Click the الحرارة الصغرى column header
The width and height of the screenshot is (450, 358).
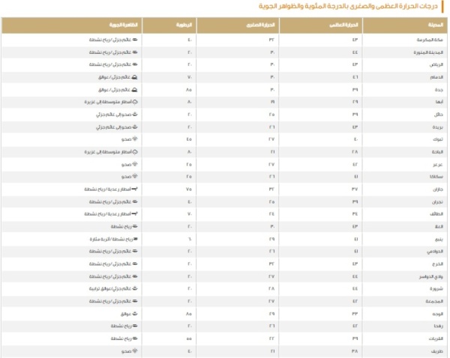pyautogui.click(x=238, y=25)
